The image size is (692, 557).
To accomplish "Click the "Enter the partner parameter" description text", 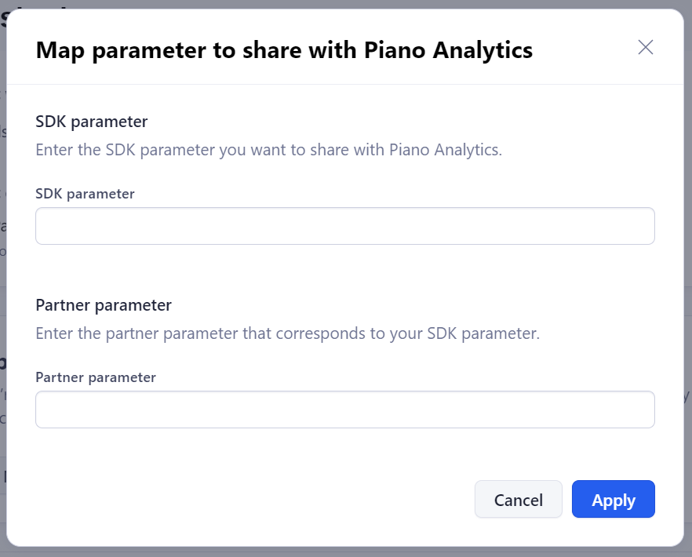I will (287, 333).
